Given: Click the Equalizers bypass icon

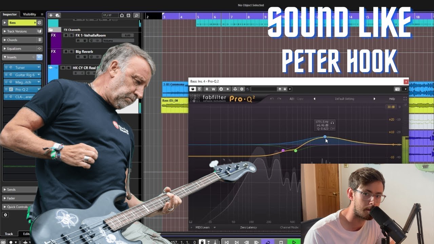Looking at the screenshot, I should 39,48.
